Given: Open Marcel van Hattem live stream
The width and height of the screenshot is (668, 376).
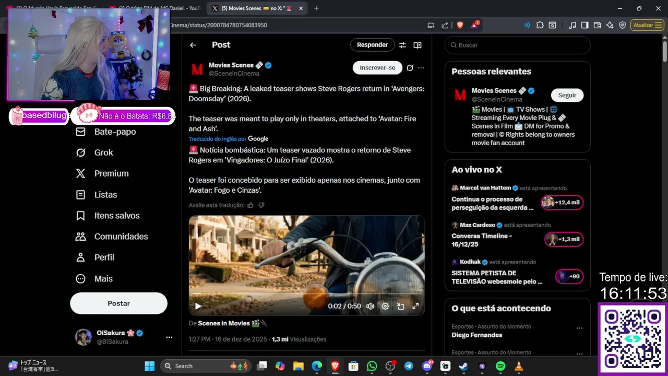Looking at the screenshot, I should click(x=517, y=198).
